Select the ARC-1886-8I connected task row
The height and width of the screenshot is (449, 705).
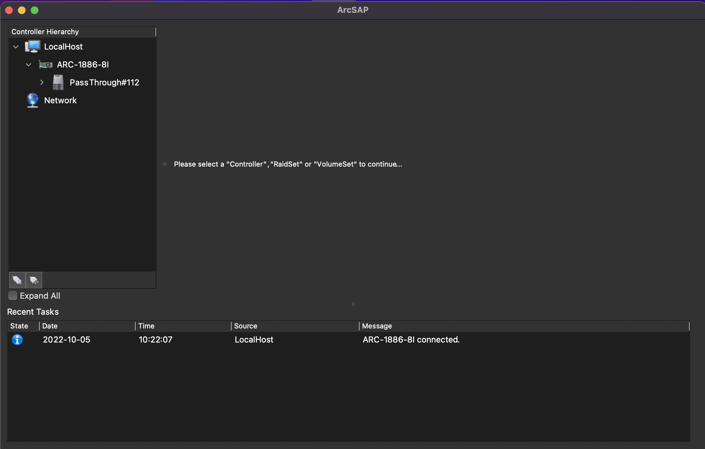click(411, 340)
